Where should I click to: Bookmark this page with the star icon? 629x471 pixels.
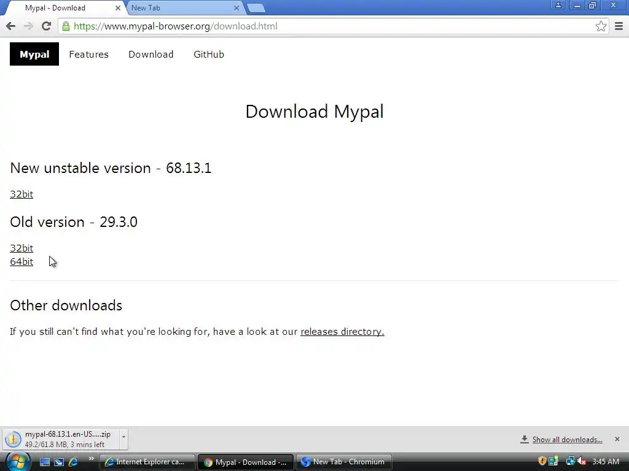(601, 26)
